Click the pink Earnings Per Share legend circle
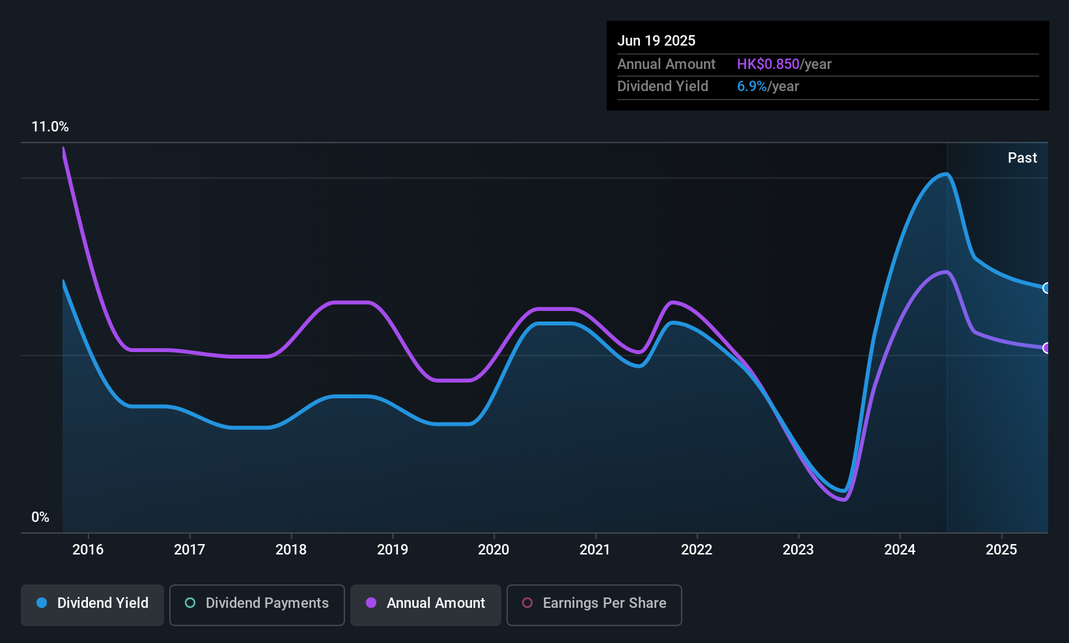The image size is (1069, 643). pos(527,603)
